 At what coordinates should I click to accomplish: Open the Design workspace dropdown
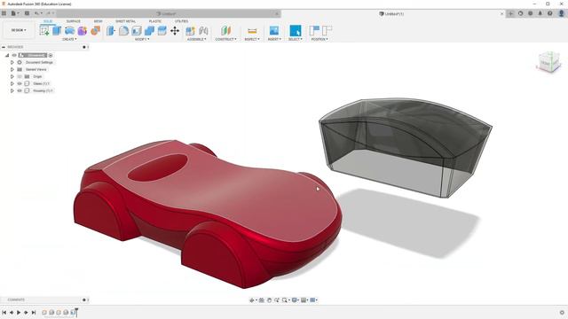pos(19,30)
